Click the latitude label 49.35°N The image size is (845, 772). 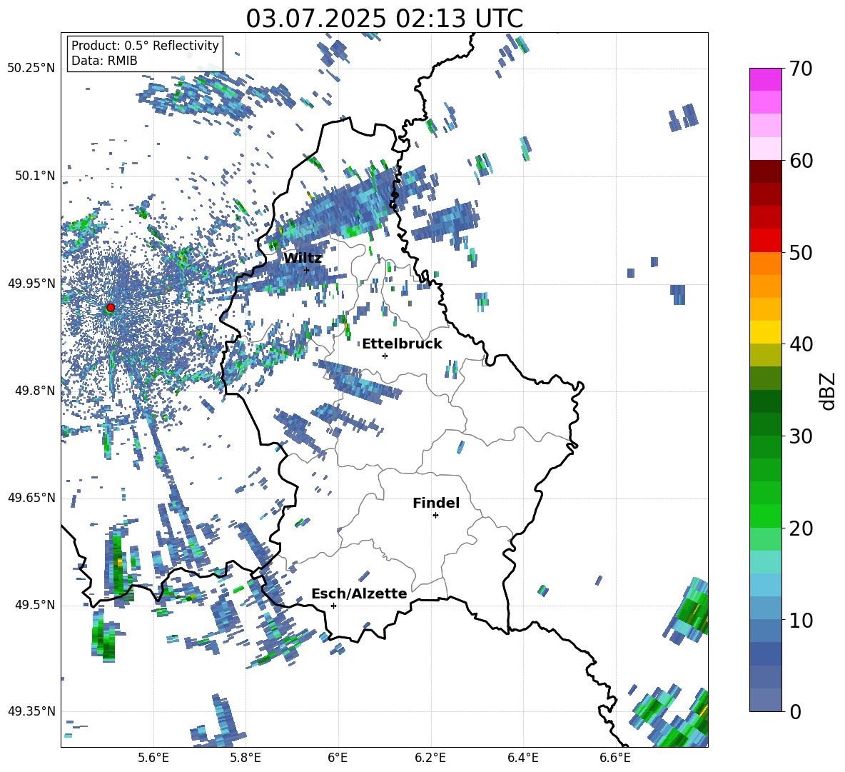[31, 711]
